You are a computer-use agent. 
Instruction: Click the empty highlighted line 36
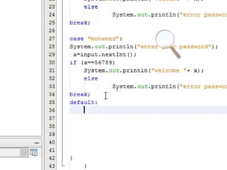coord(148,110)
